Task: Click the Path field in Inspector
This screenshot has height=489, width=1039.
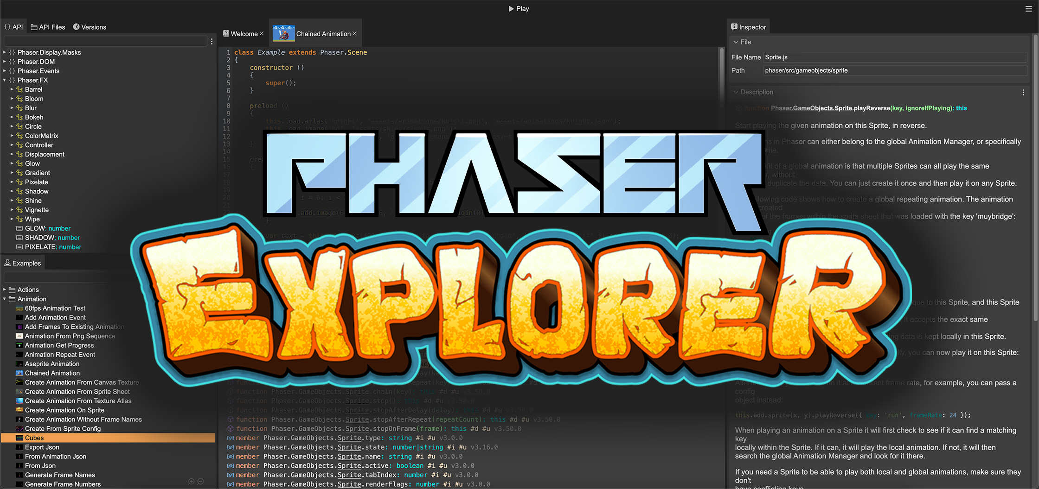Action: (895, 70)
